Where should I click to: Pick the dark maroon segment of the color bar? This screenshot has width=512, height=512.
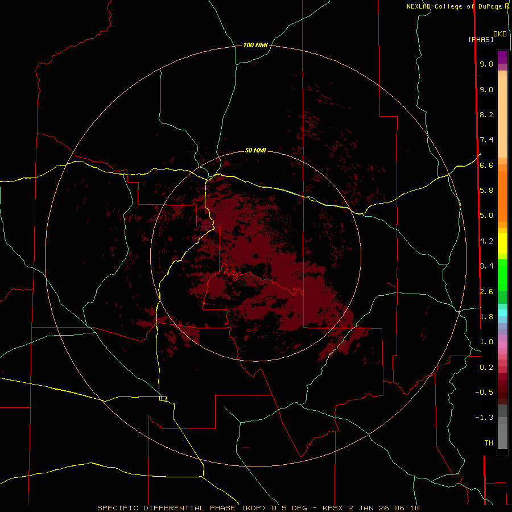tap(502, 392)
